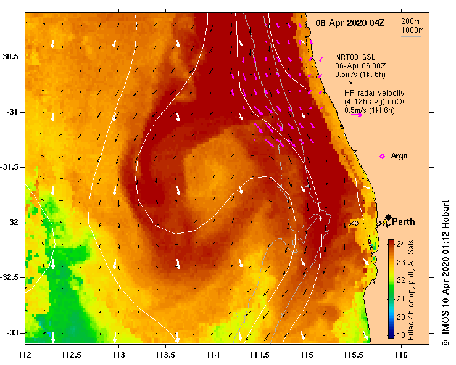Image resolution: width=456 pixels, height=365 pixels.
Task: Click the colorbar tick label 21
Action: click(400, 298)
